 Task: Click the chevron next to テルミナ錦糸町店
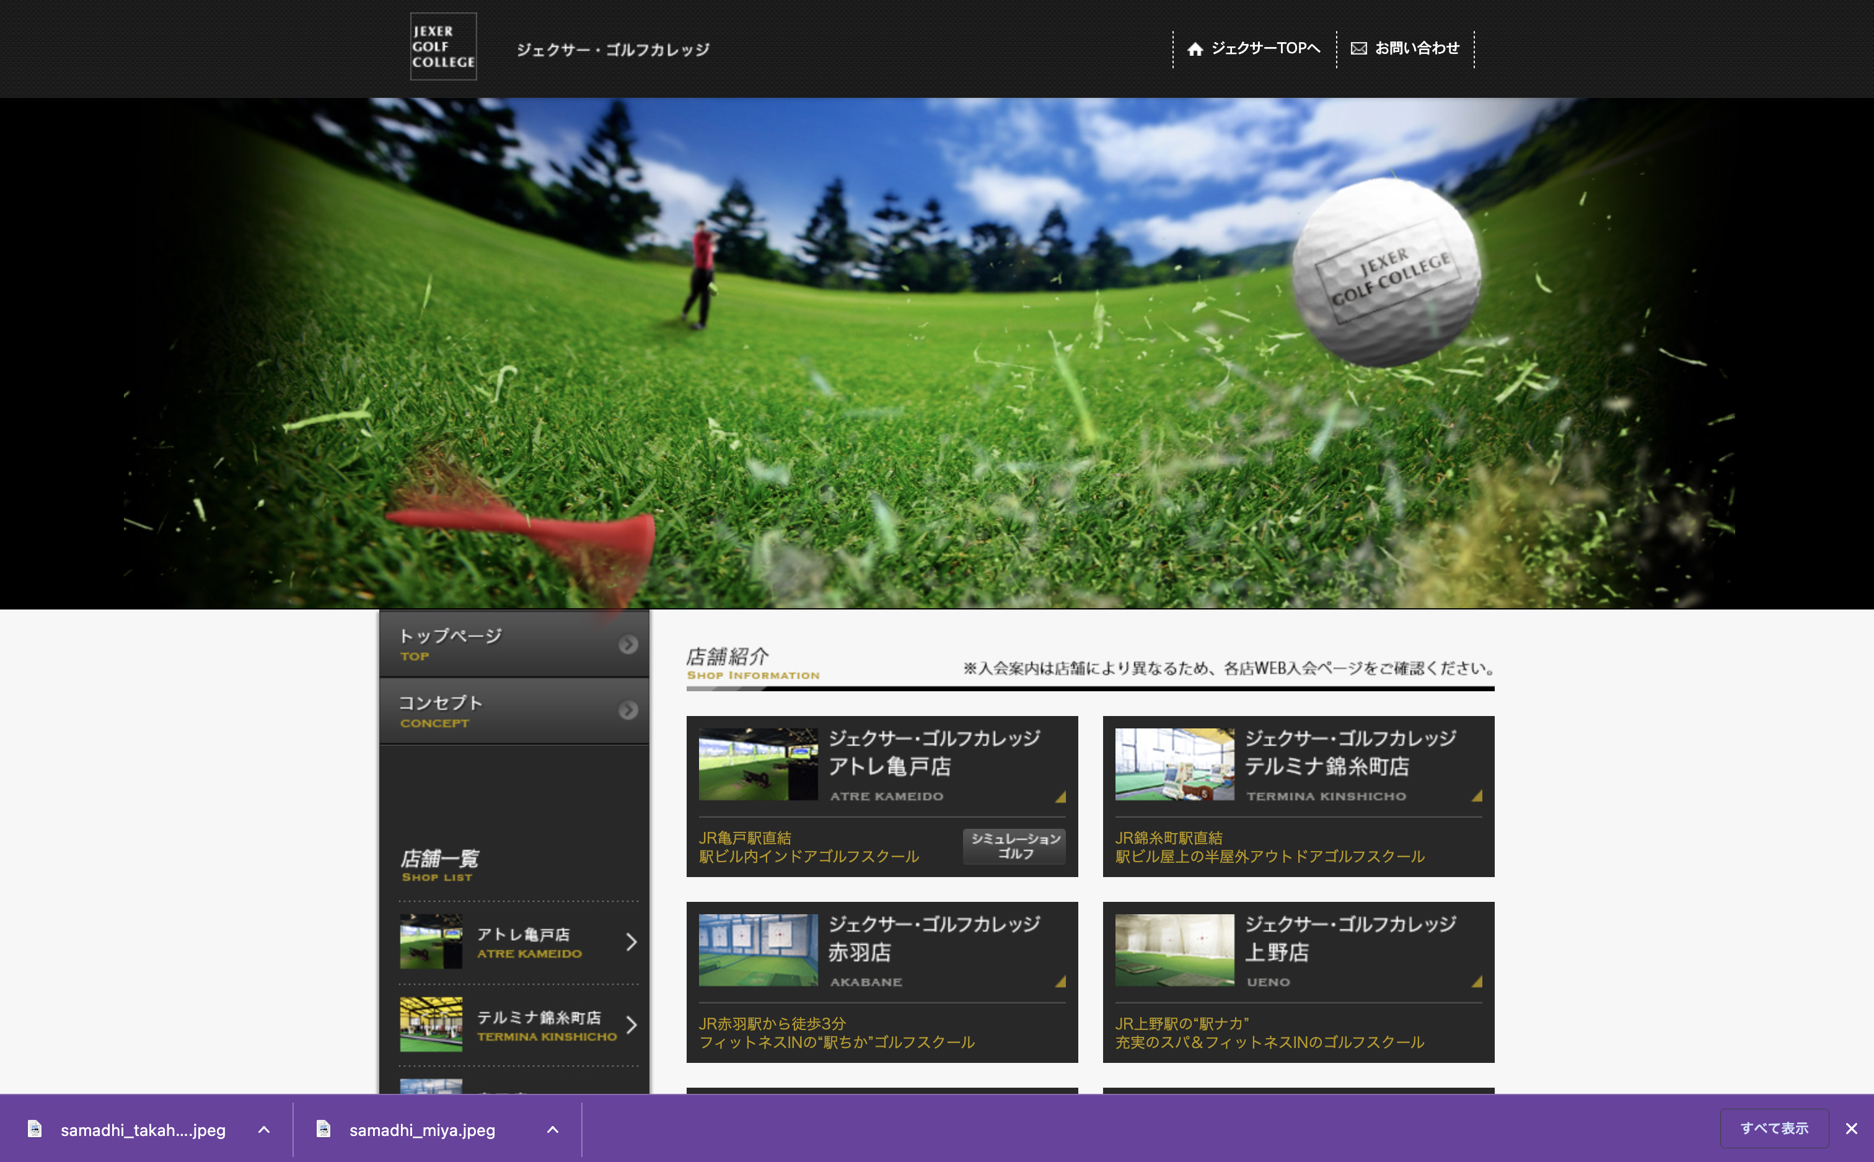(x=631, y=1025)
